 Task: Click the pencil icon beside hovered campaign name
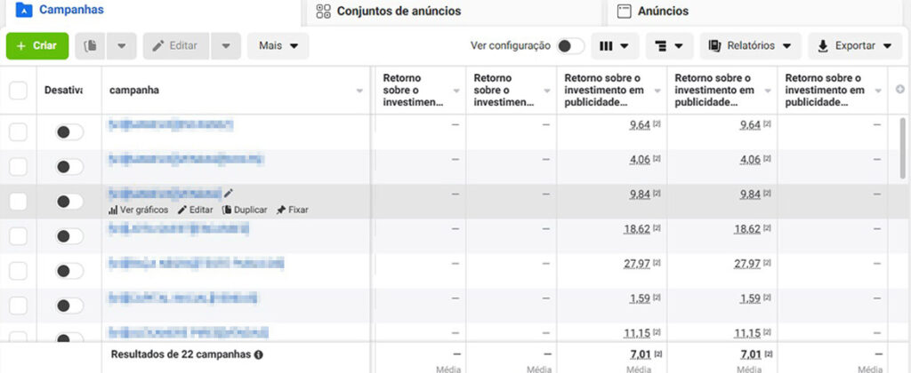(x=229, y=193)
